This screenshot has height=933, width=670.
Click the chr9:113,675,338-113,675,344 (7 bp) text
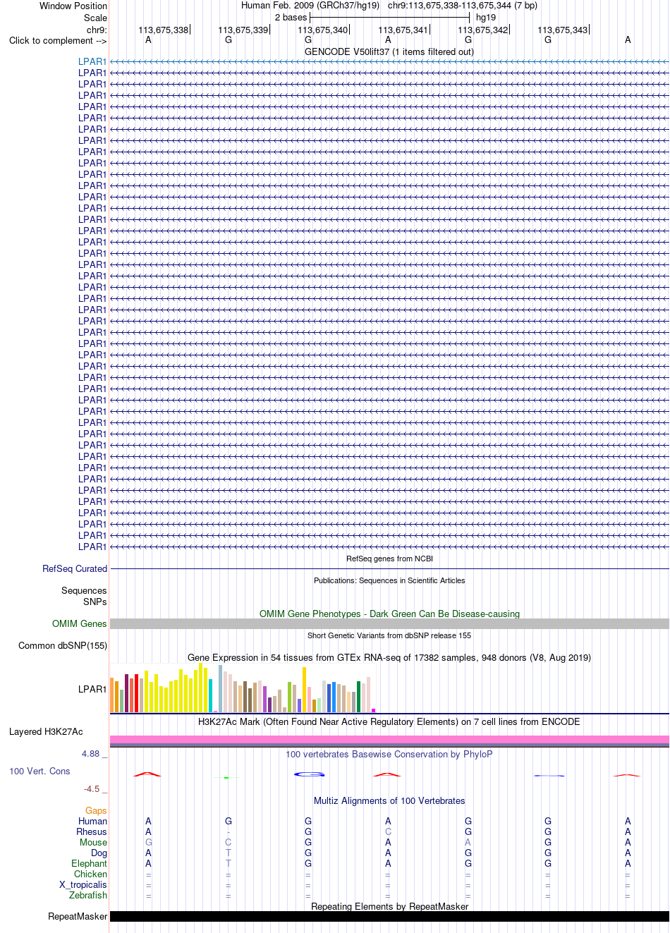pyautogui.click(x=463, y=6)
